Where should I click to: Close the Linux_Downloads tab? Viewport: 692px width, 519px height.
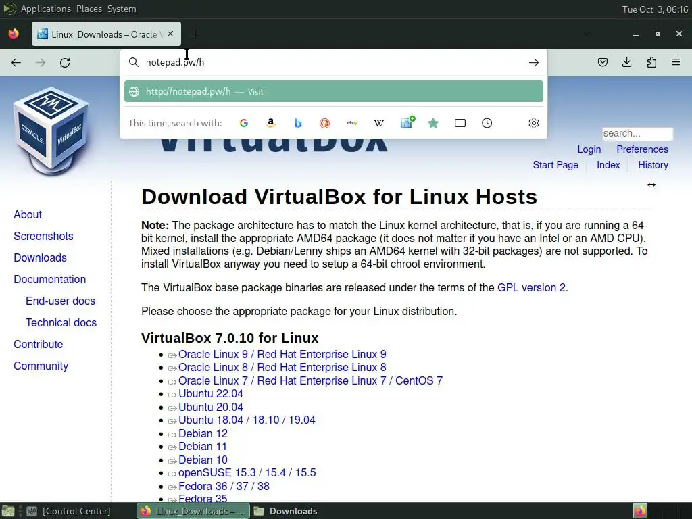point(170,34)
